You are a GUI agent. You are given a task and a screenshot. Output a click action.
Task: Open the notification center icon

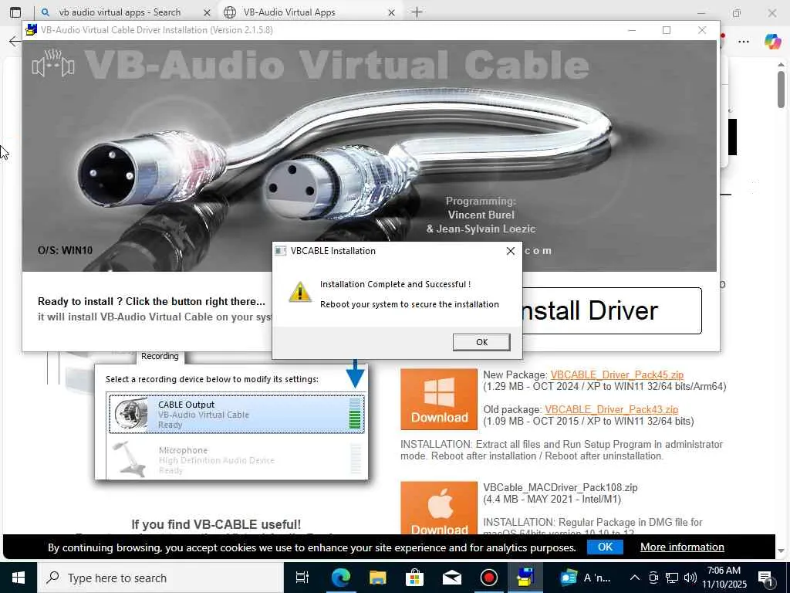tap(765, 578)
